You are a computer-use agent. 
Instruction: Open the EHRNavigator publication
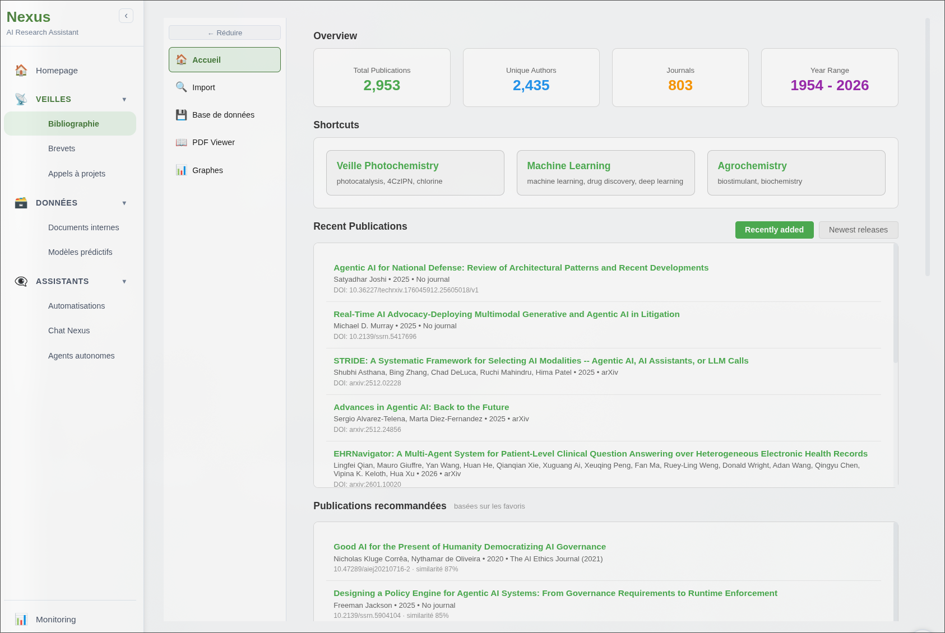coord(600,454)
